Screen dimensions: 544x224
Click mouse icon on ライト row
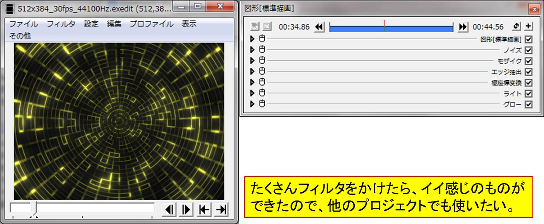click(262, 93)
